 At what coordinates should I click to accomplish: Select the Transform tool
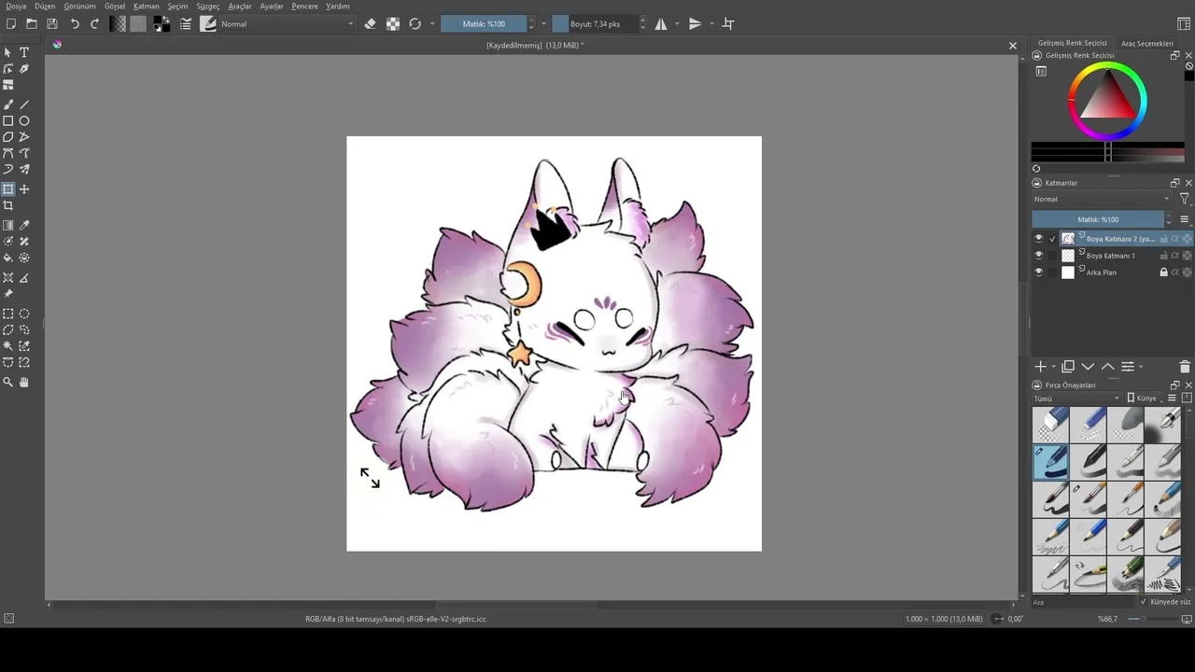[8, 189]
